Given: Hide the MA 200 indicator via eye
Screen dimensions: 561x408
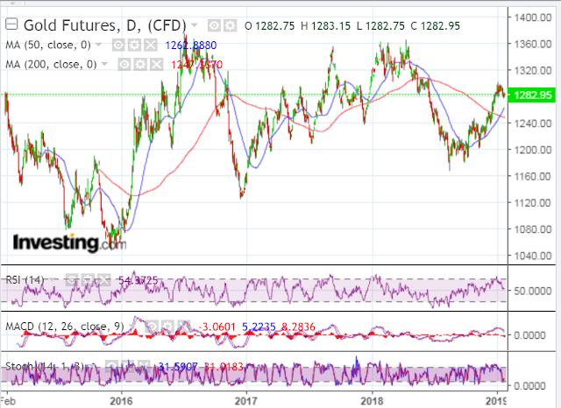Looking at the screenshot, I should pyautogui.click(x=124, y=64).
